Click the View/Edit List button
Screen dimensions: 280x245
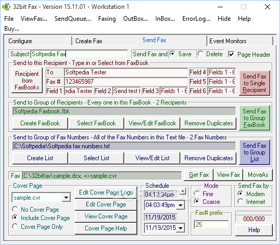point(152,158)
